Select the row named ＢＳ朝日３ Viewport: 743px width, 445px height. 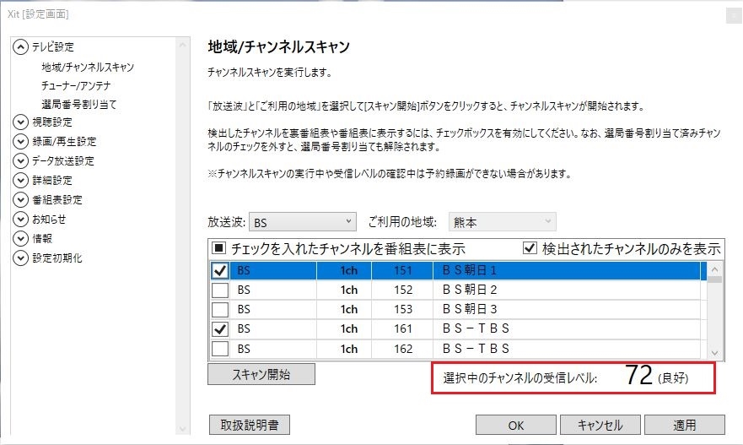pos(455,309)
